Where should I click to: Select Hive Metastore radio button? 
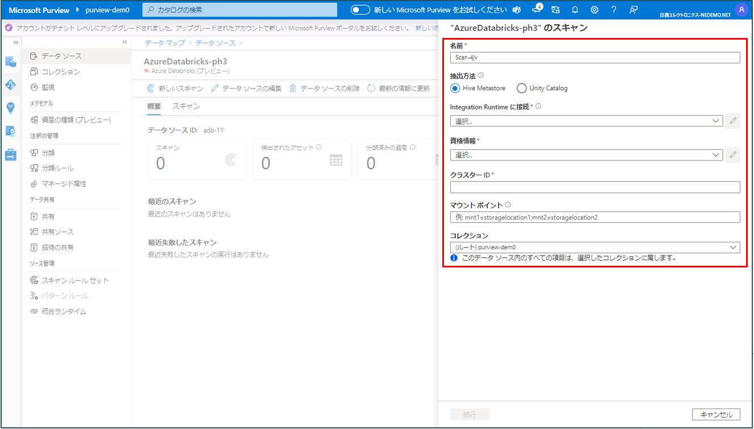455,88
